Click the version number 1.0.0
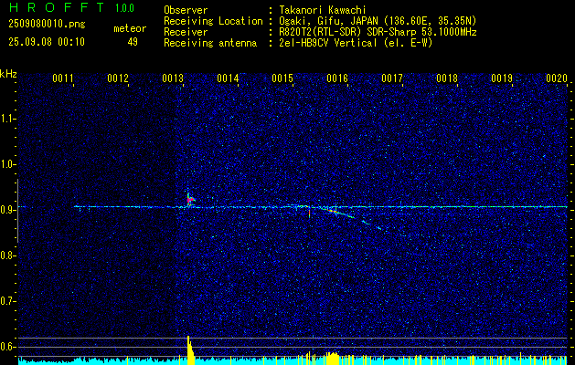This screenshot has width=575, height=365. click(x=124, y=8)
